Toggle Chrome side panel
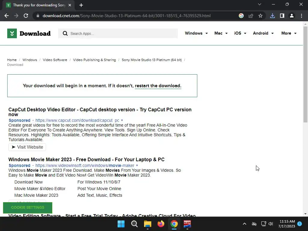 pyautogui.click(x=282, y=16)
